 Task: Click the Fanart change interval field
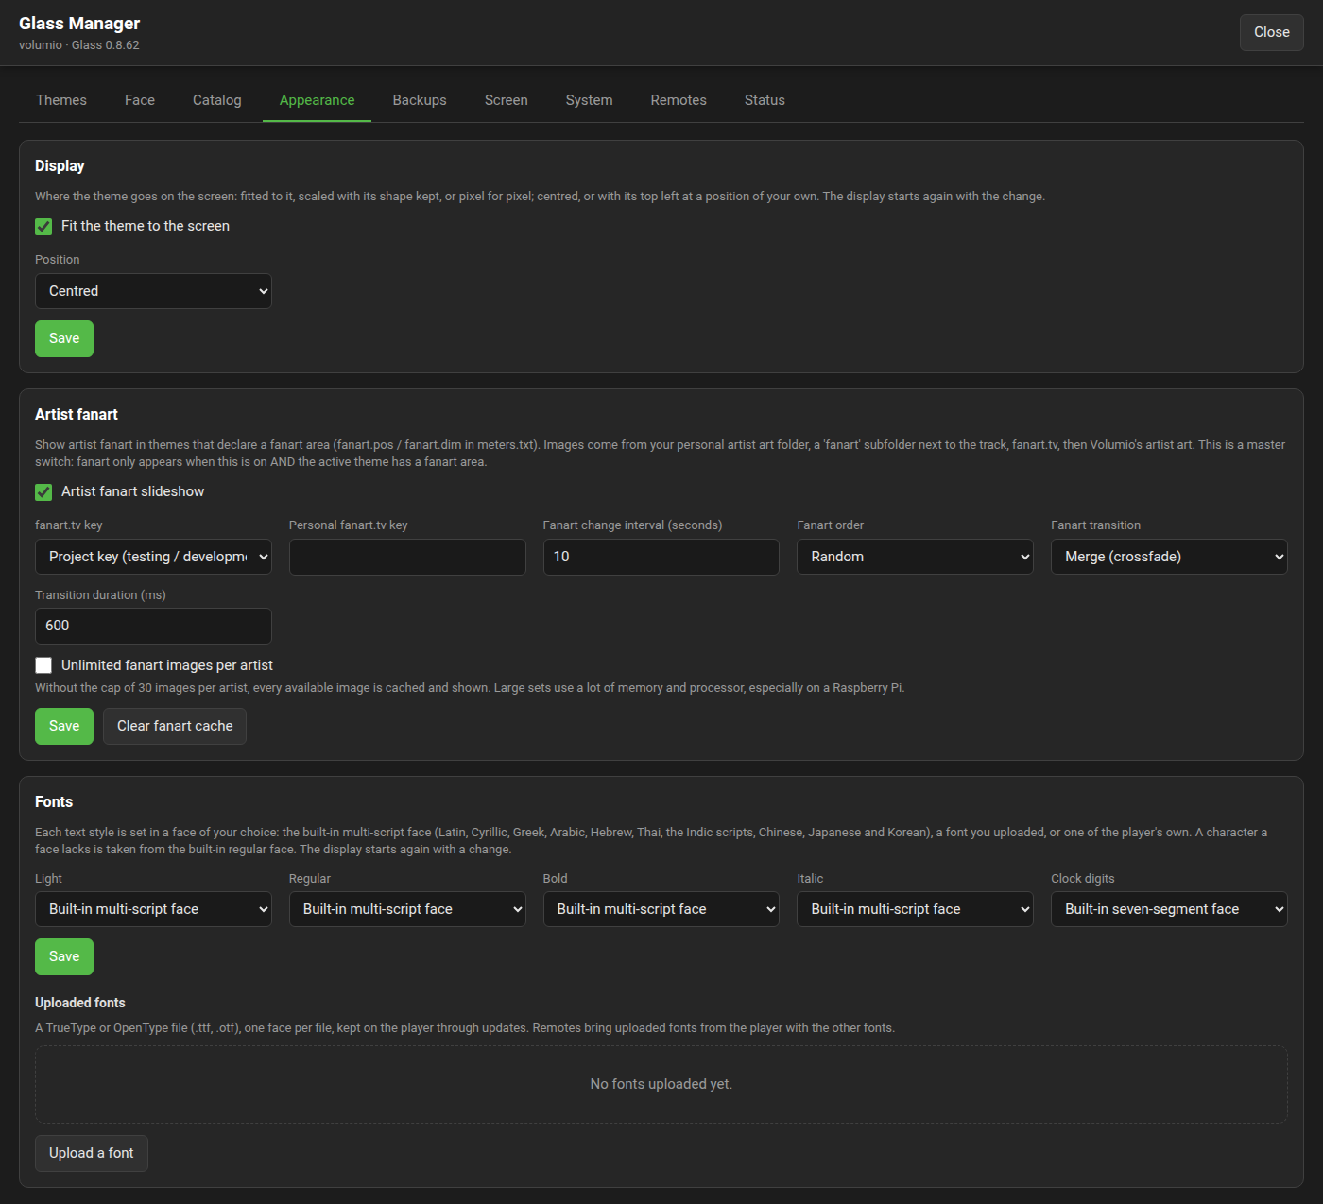661,557
